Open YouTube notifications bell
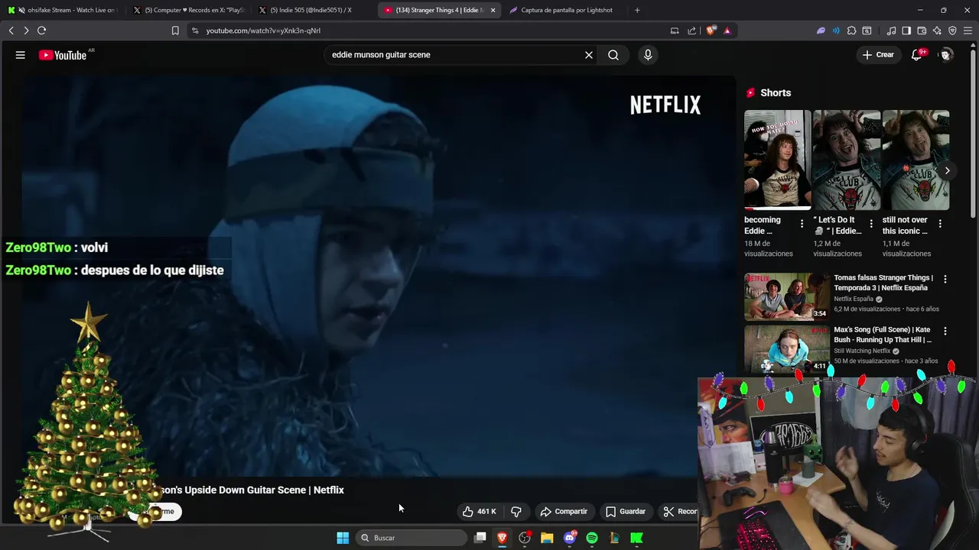979x550 pixels. click(x=917, y=55)
